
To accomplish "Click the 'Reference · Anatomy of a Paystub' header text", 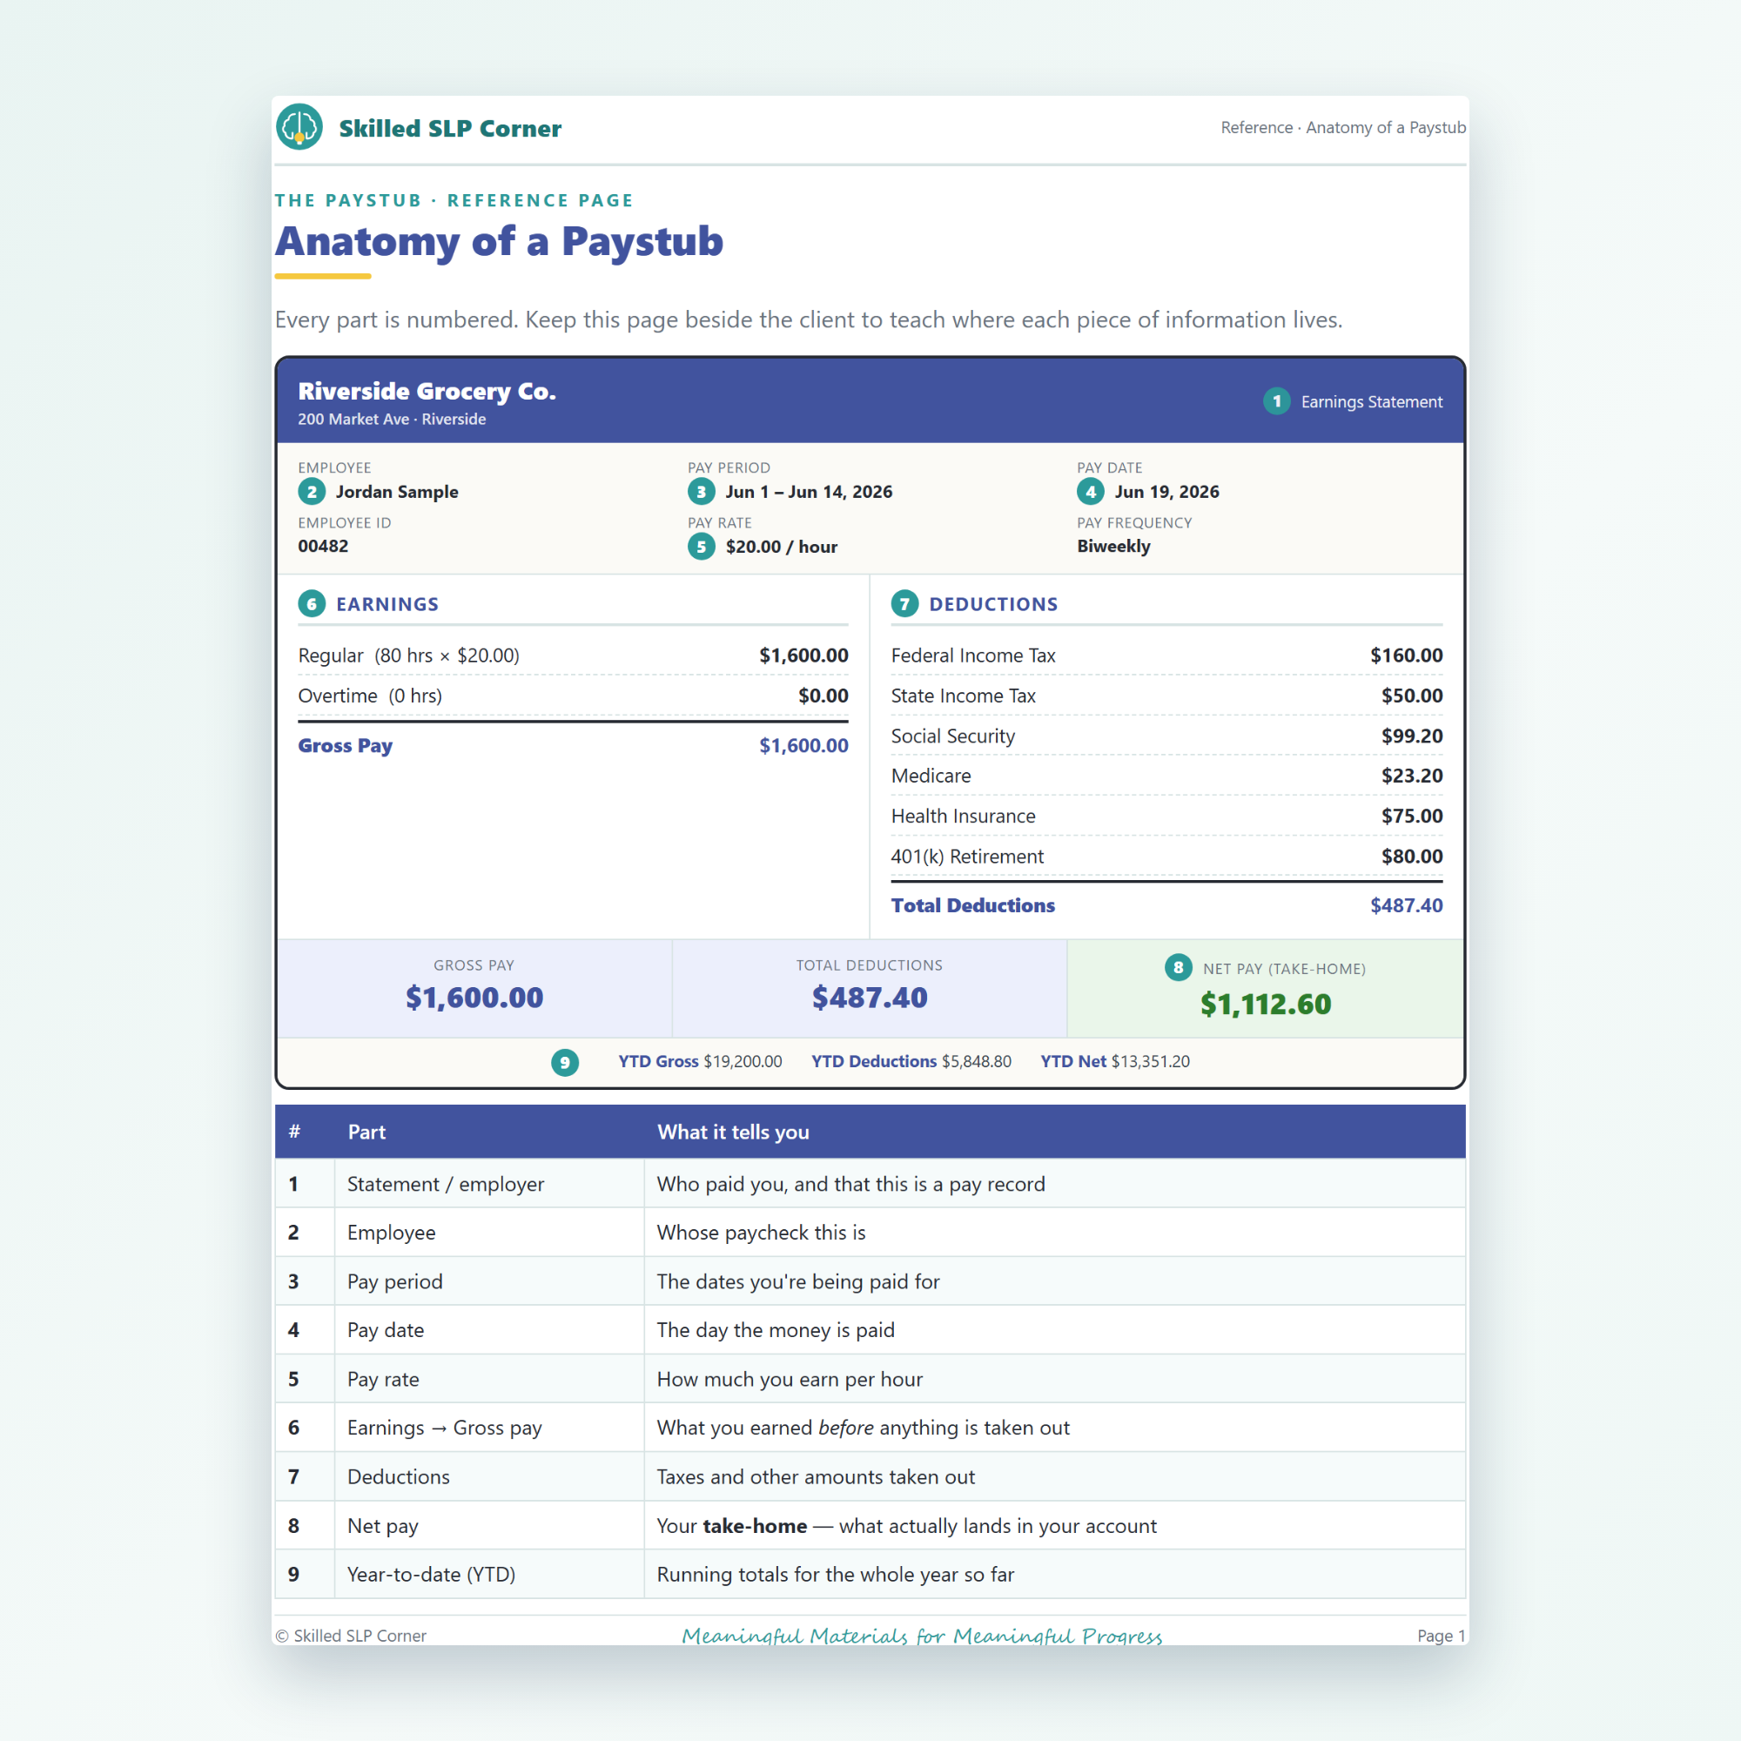I will 1342,127.
